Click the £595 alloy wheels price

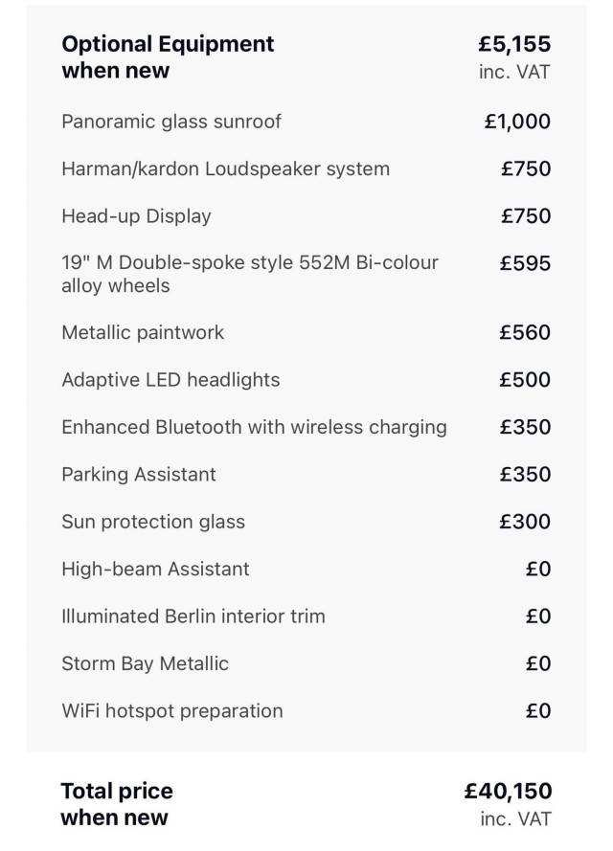[x=525, y=263]
